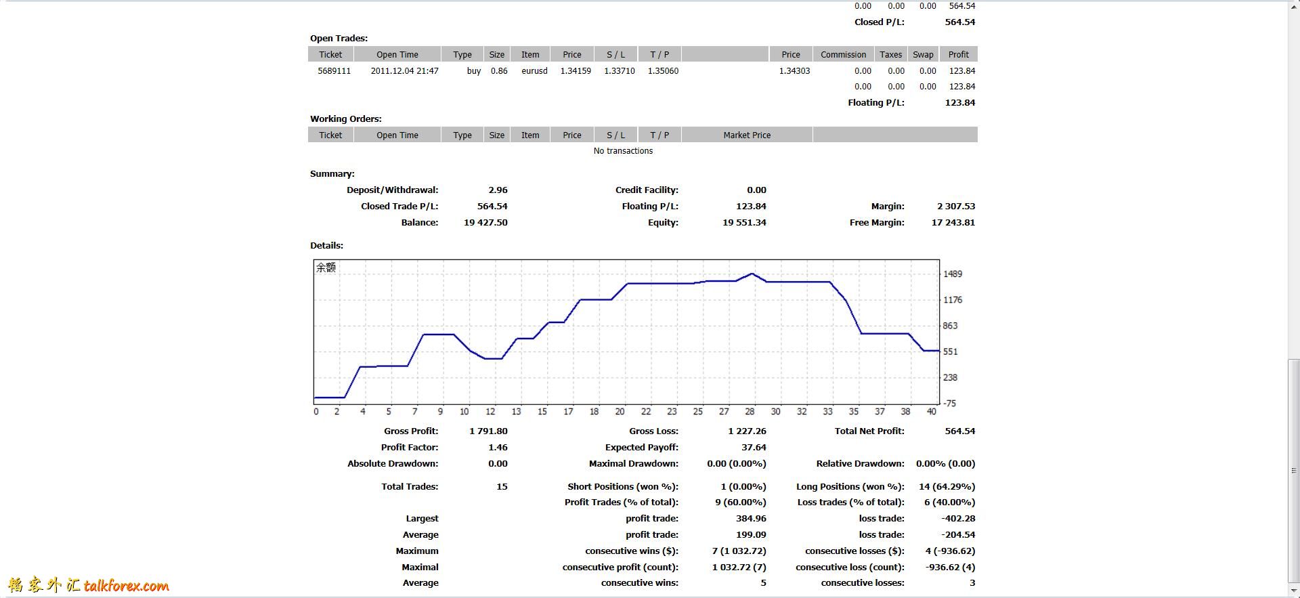Select the Profit Trades value 9 (60.00%)
Viewport: 1300px width, 598px height.
tap(741, 502)
